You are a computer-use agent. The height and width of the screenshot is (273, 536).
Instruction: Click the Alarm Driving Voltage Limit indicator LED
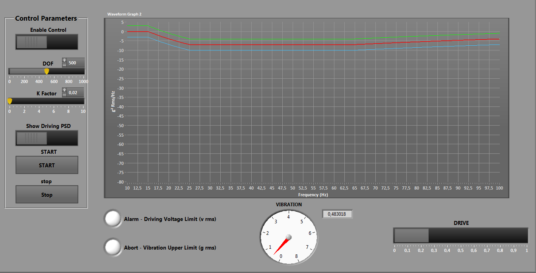(x=113, y=219)
